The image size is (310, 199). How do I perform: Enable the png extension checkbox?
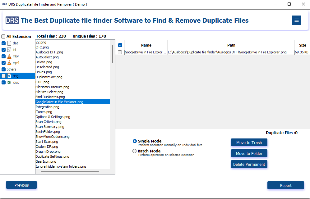pyautogui.click(x=4, y=76)
